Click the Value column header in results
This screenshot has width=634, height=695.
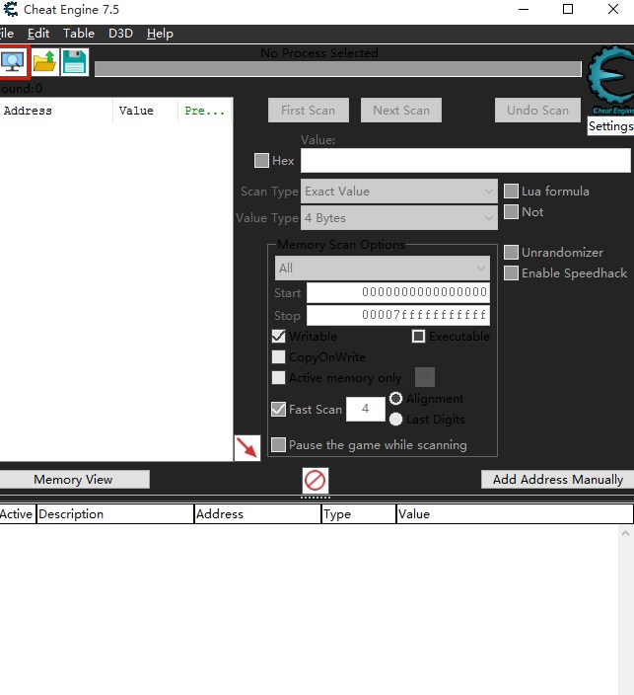[x=146, y=111]
